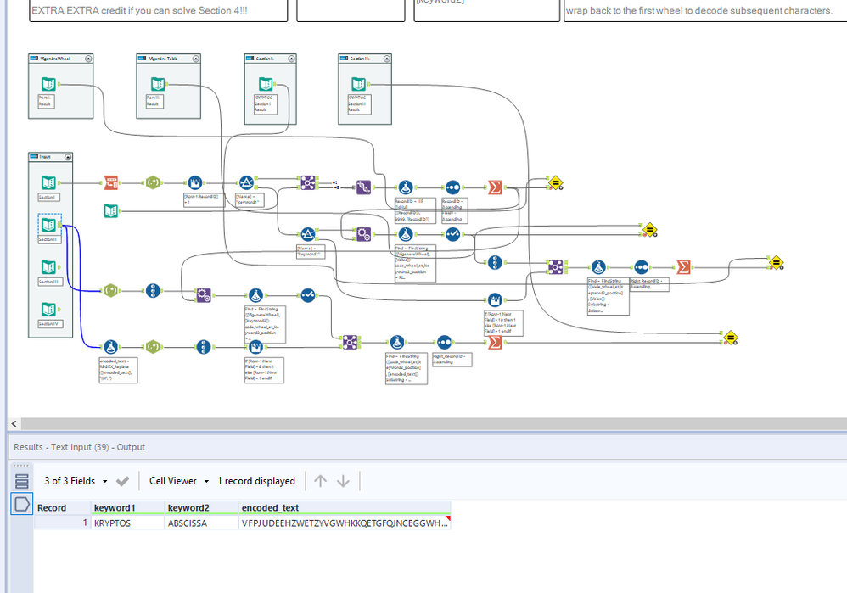This screenshot has width=847, height=593.
Task: Click the up arrow to go to previous record
Action: pyautogui.click(x=320, y=481)
